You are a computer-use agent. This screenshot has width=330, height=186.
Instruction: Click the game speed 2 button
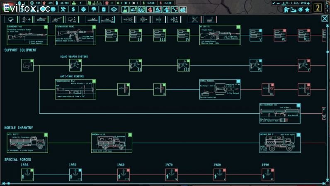[318, 7]
